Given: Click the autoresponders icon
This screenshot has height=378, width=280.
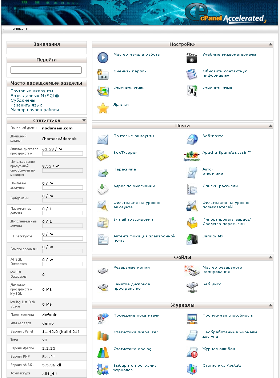Looking at the screenshot, I should point(192,173).
